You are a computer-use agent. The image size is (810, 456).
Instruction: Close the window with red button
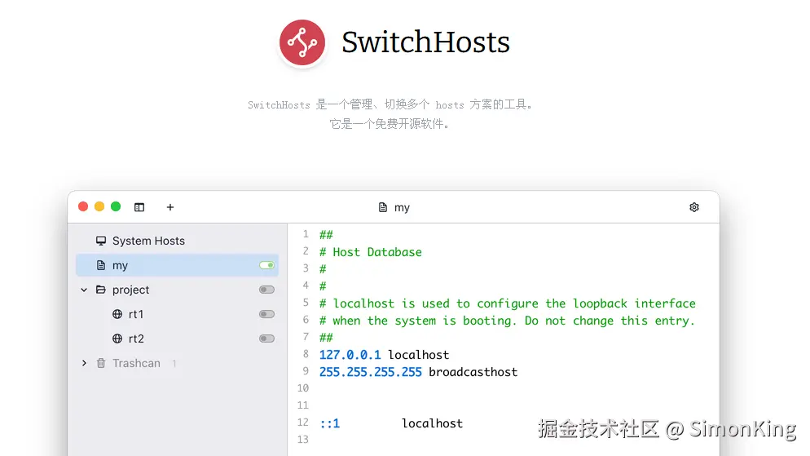pos(83,207)
